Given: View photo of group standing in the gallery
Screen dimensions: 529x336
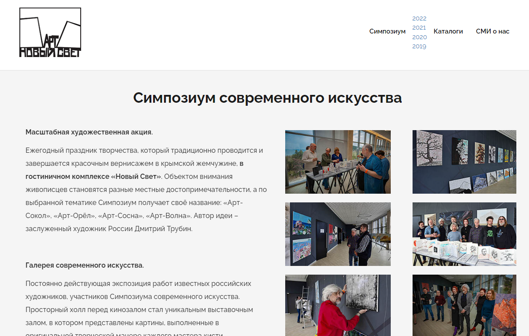Looking at the screenshot, I should click(x=464, y=306).
